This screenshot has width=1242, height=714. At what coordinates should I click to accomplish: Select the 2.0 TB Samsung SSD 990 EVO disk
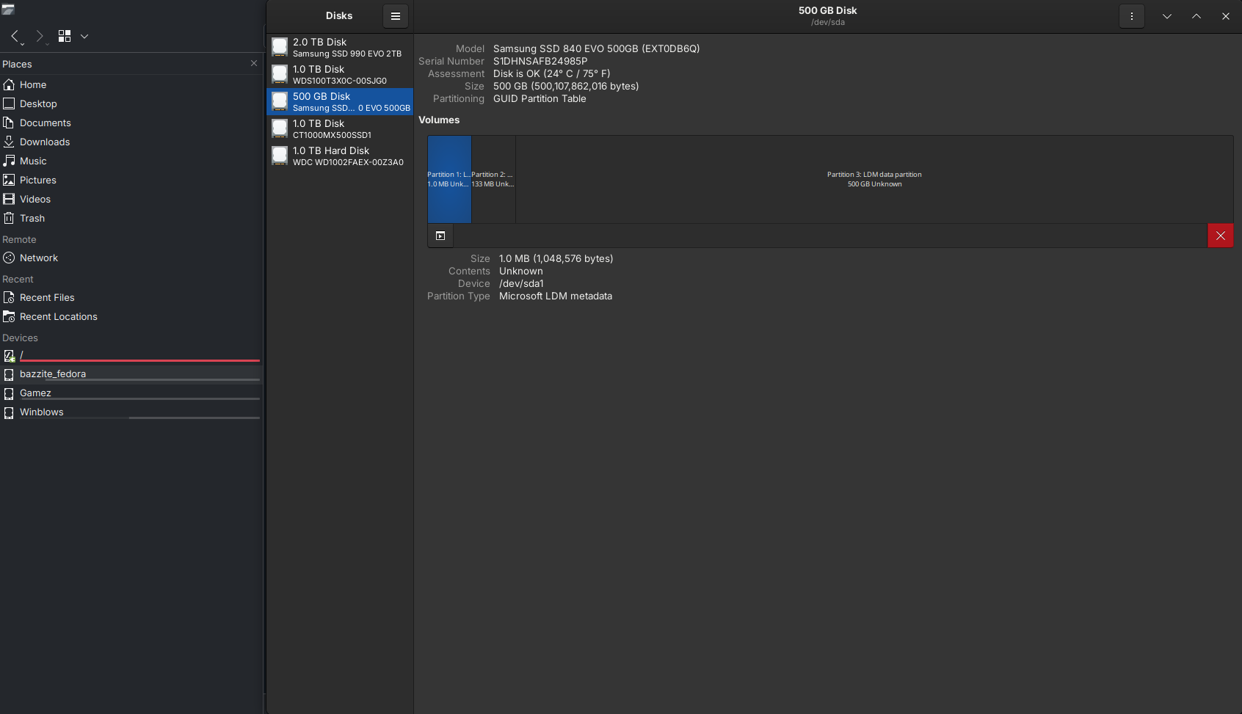[339, 47]
